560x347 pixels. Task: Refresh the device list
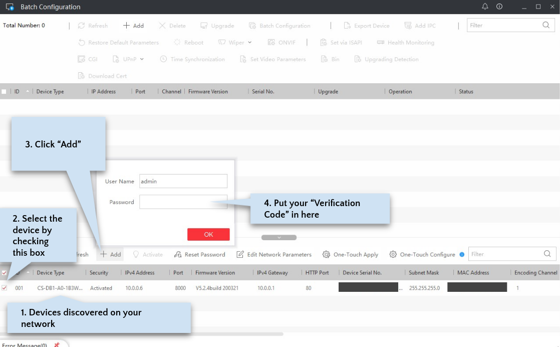[x=93, y=25]
